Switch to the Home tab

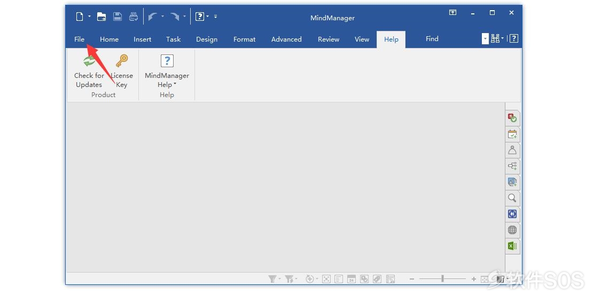[110, 39]
